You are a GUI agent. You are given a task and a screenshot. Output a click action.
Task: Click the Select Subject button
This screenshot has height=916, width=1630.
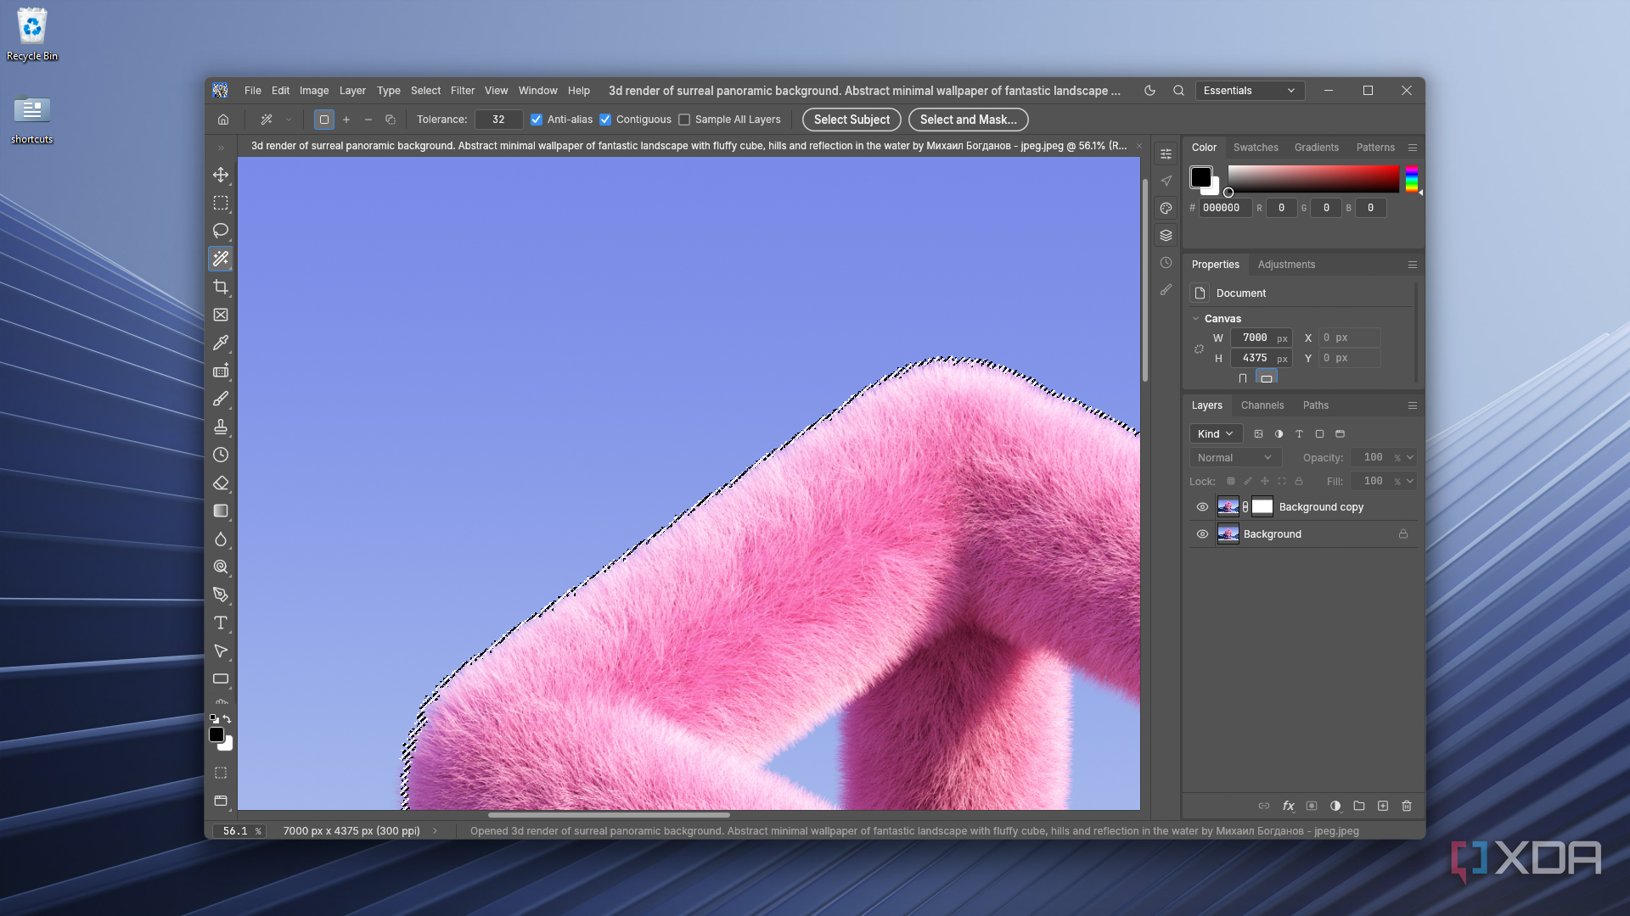[x=852, y=120]
